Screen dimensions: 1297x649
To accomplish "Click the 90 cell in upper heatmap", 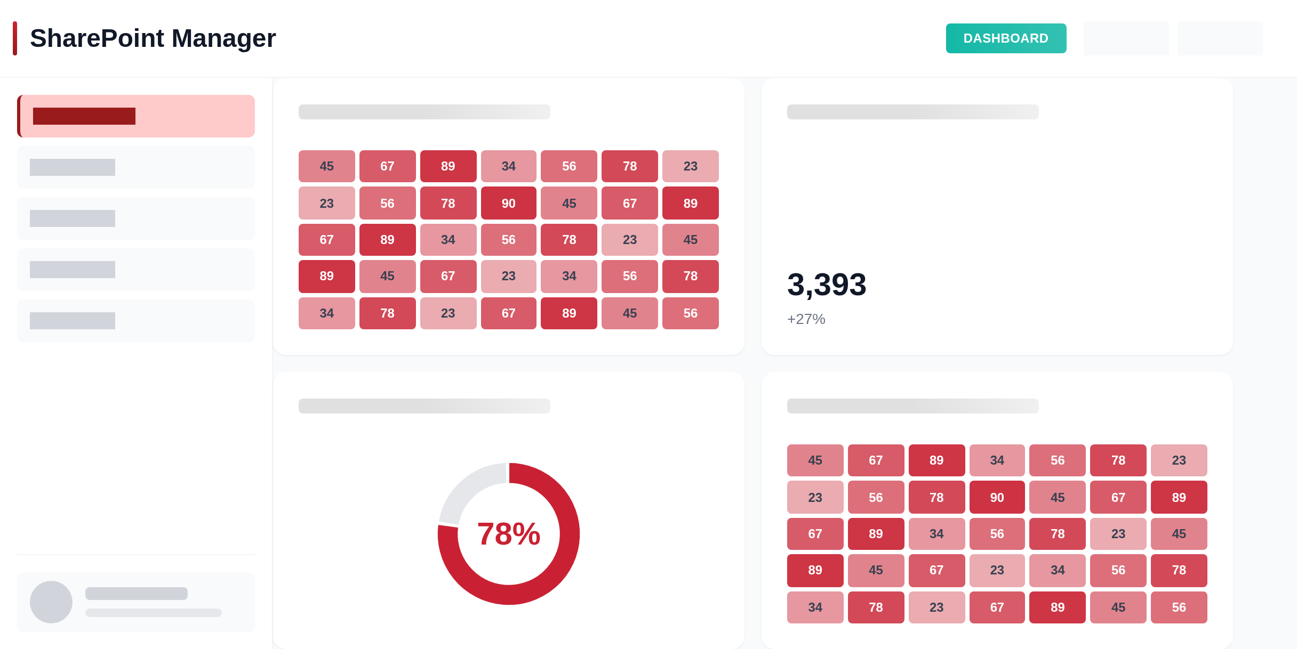I will [508, 203].
